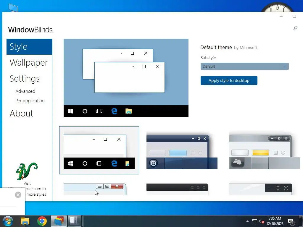Viewport: 303px width, 227px height.
Task: Select the style with dark caption buttons
Action: pyautogui.click(x=260, y=189)
